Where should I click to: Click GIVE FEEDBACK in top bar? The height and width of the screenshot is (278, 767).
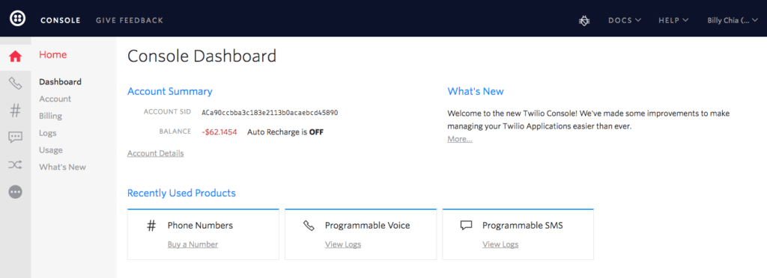(130, 20)
